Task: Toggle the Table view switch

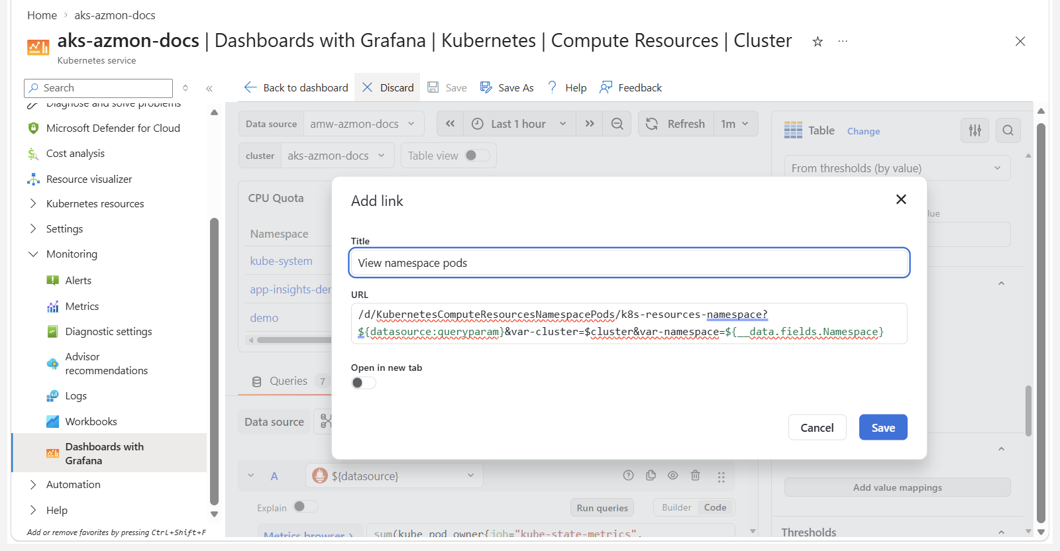Action: pyautogui.click(x=477, y=156)
